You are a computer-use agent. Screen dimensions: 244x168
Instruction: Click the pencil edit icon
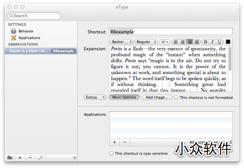tap(40, 158)
